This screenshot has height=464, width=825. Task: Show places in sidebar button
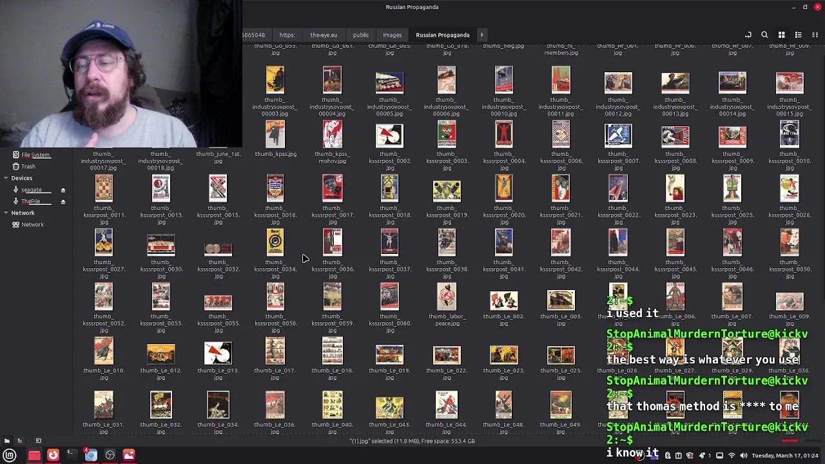[x=6, y=441]
